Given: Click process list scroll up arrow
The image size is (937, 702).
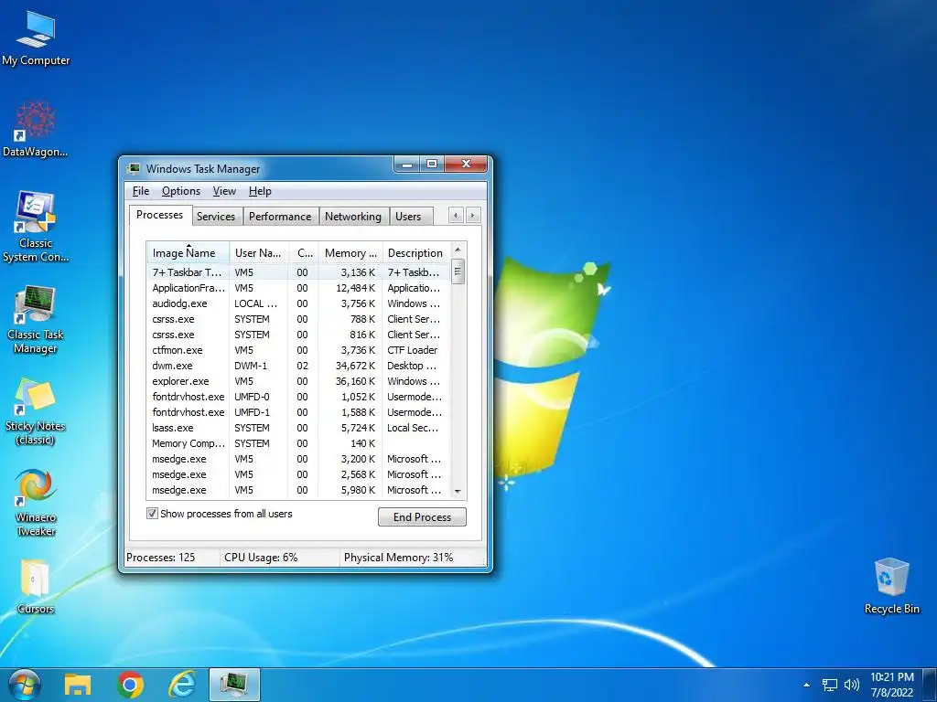Looking at the screenshot, I should point(458,250).
